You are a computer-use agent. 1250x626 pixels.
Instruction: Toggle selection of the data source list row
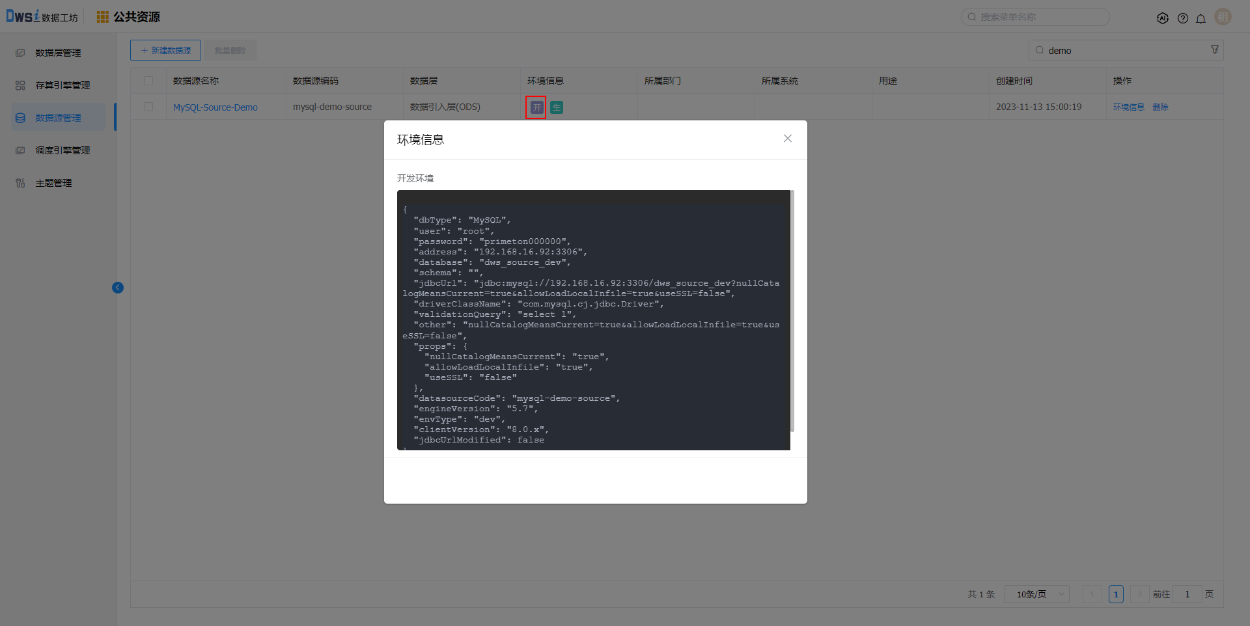148,107
